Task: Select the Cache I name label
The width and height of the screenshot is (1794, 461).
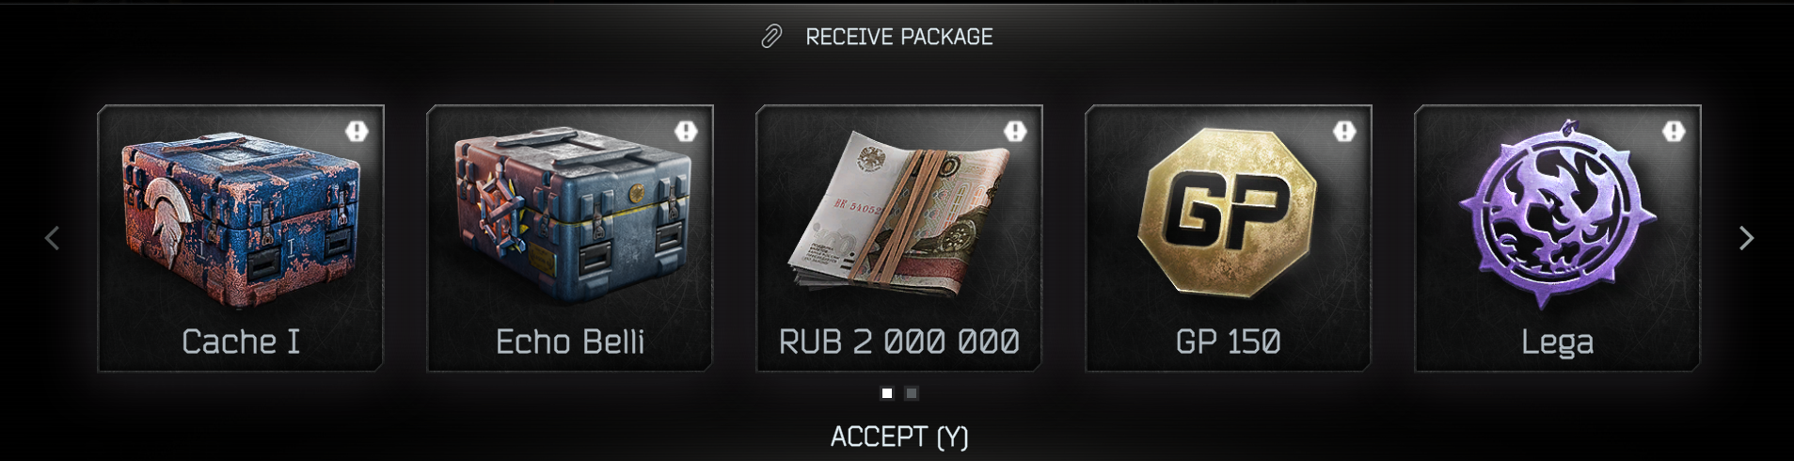Action: coord(241,342)
